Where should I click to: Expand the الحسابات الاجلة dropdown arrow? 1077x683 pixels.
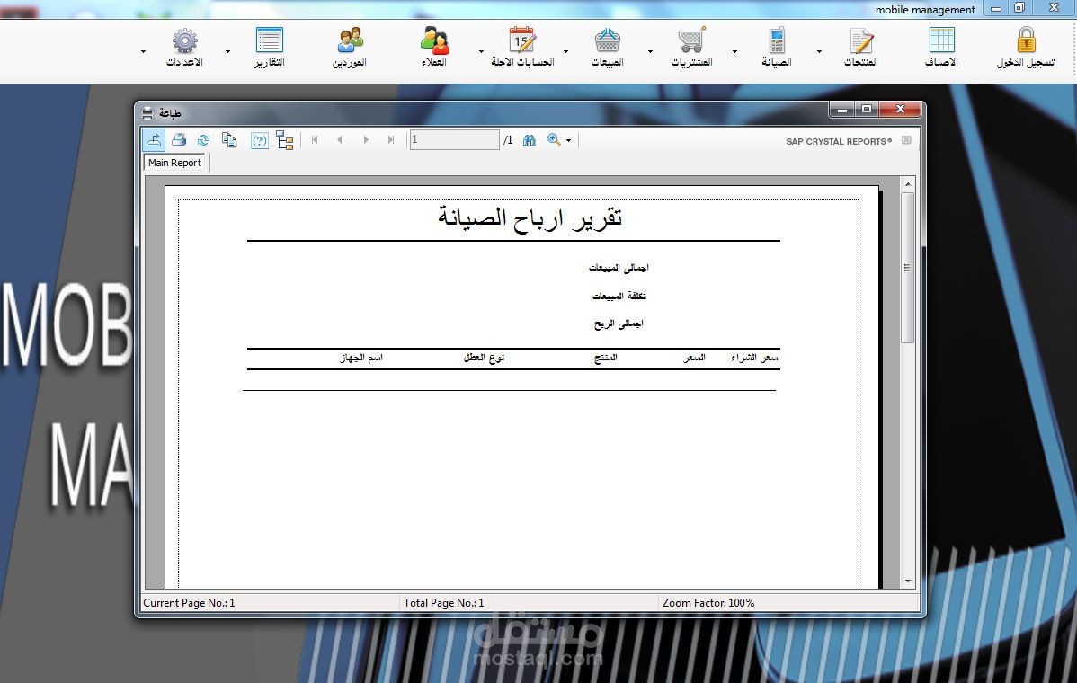coord(482,51)
